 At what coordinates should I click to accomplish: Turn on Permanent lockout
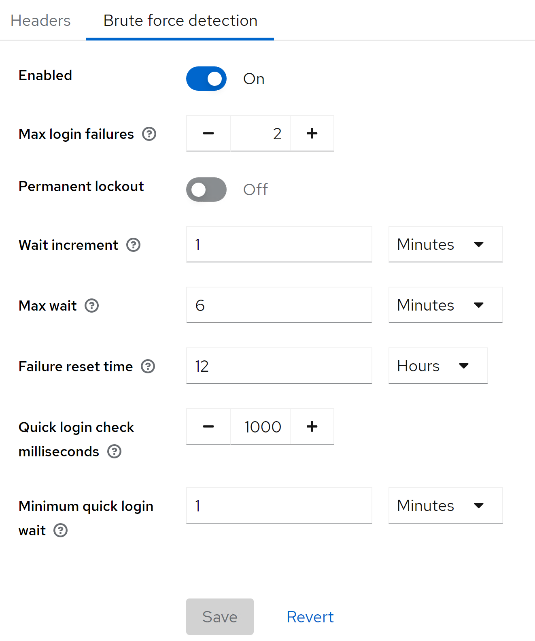click(206, 190)
